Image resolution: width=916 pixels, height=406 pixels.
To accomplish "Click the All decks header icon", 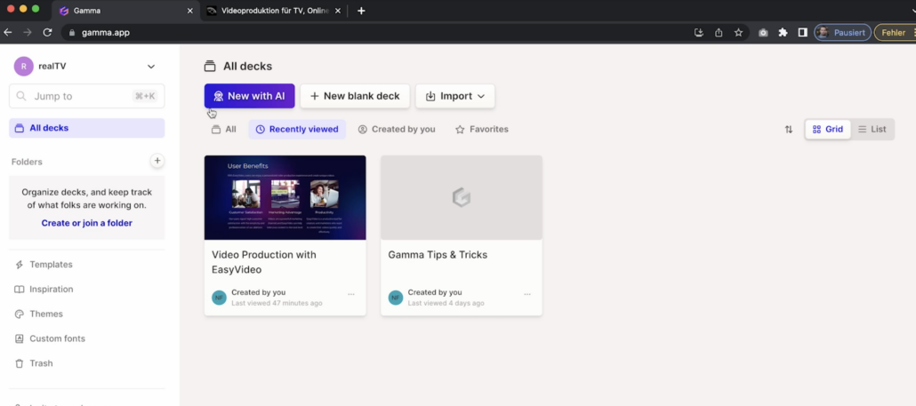I will (x=210, y=67).
